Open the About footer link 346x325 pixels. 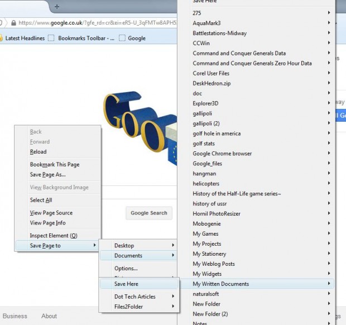(49, 316)
